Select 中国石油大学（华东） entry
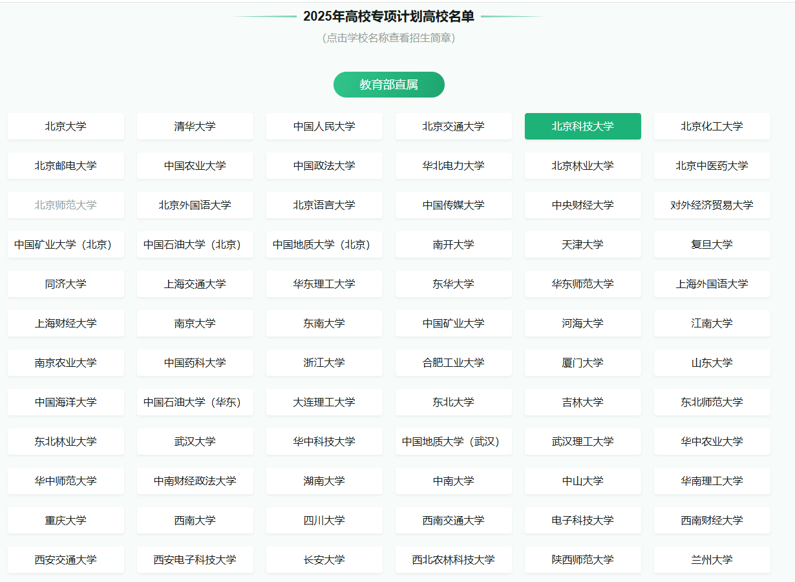The image size is (795, 582). click(x=195, y=402)
